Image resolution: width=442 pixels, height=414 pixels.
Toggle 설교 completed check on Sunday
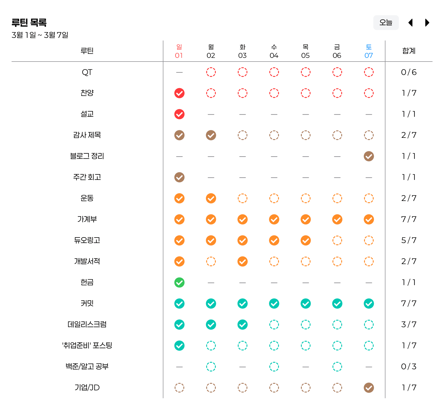pos(179,114)
